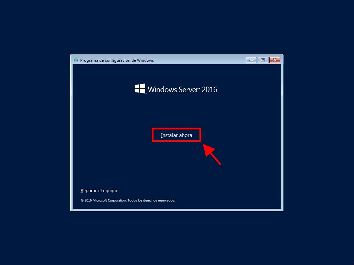The image size is (354, 265).
Task: Select the word Windows in the product banner
Action: pyautogui.click(x=162, y=89)
